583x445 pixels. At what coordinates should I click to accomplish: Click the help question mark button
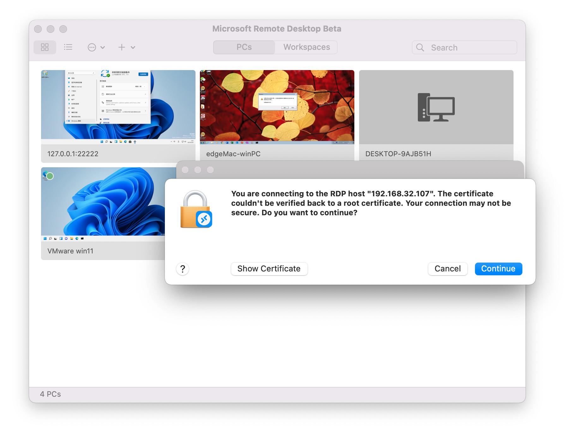click(x=183, y=269)
